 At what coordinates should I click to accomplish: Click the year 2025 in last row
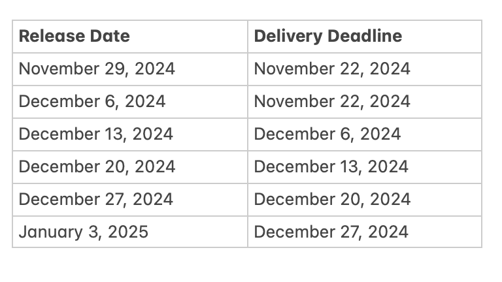(x=128, y=232)
